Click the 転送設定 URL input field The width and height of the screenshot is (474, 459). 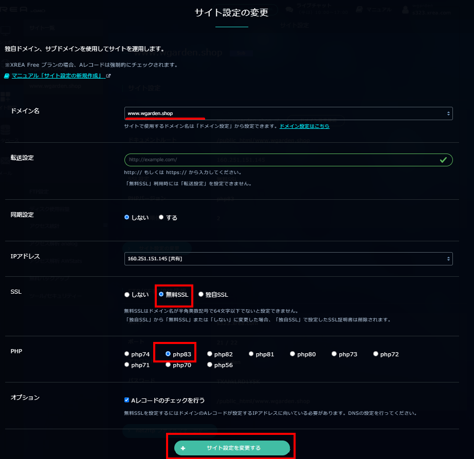point(280,160)
